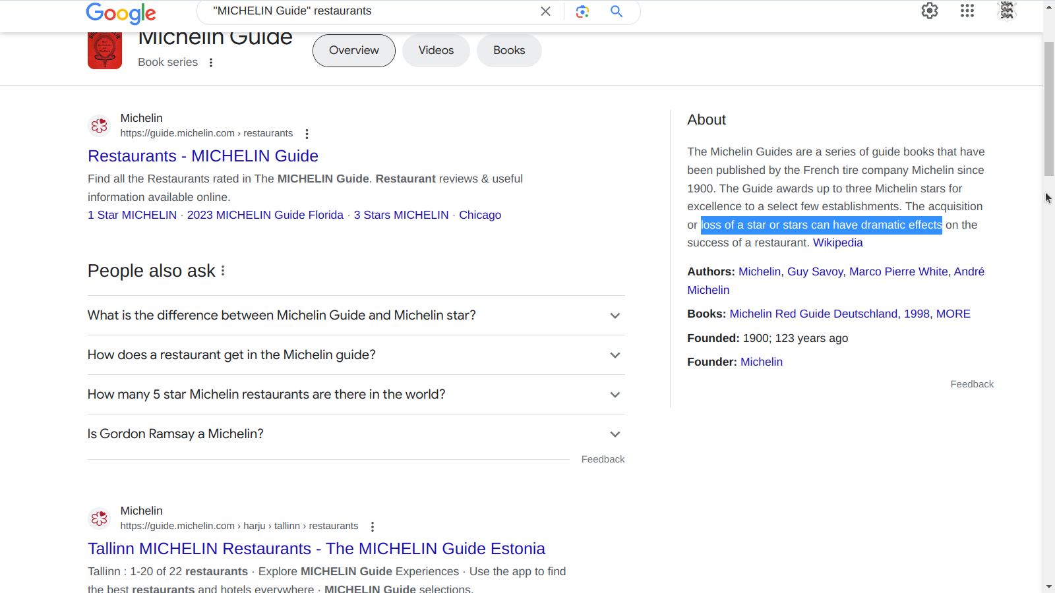Click Michelin favicon of Tallinn result
This screenshot has height=593, width=1055.
100,518
